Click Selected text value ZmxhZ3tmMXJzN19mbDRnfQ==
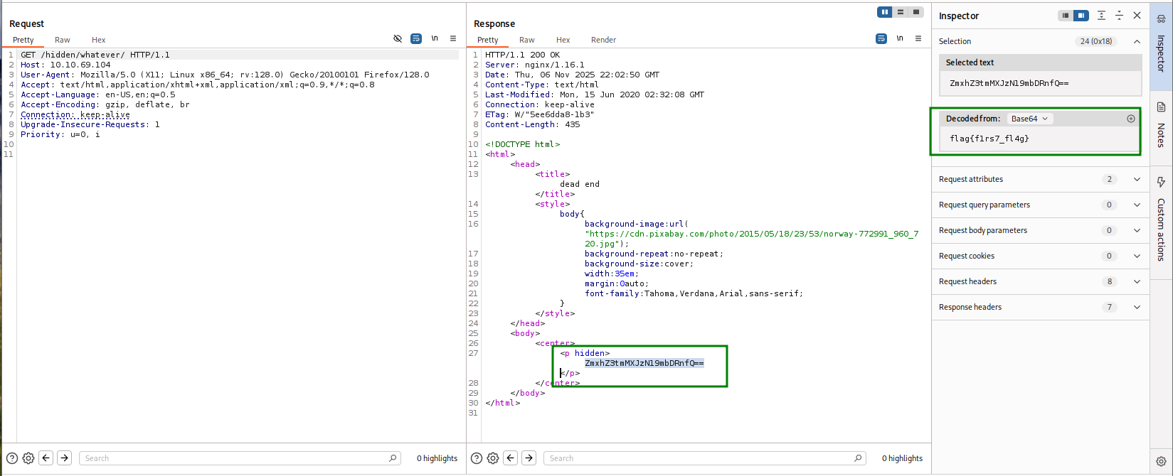The height and width of the screenshot is (476, 1173). coord(1009,83)
